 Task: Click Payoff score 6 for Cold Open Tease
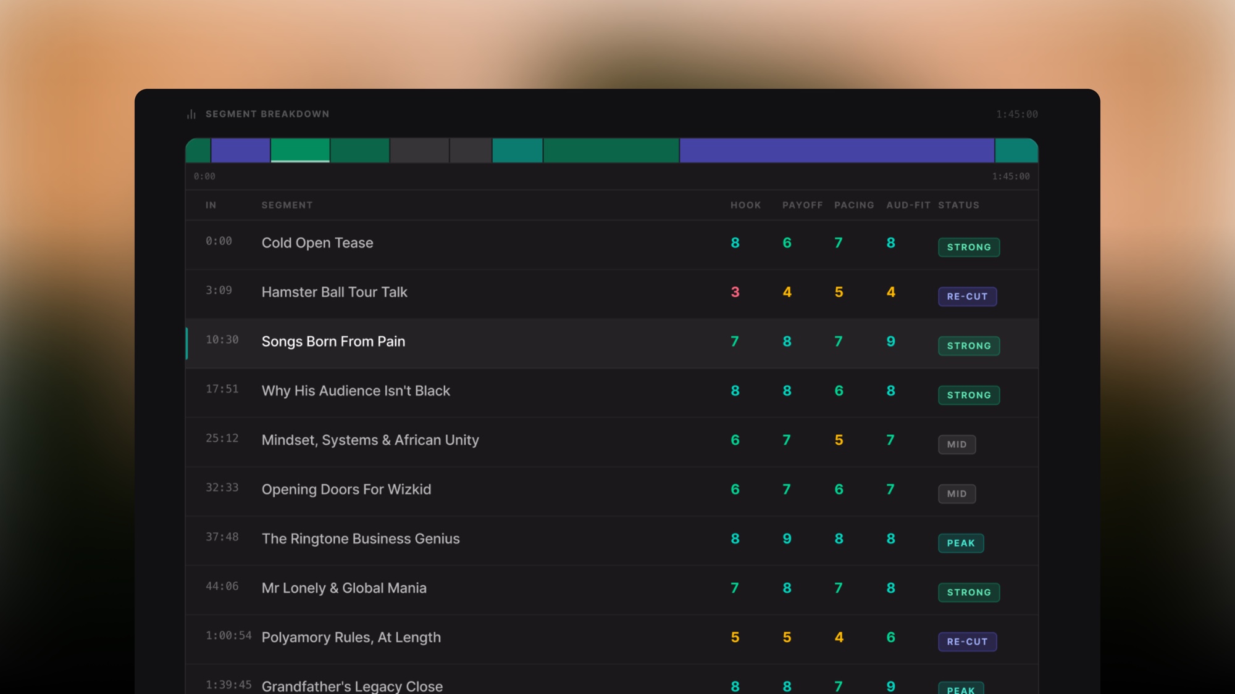coord(787,242)
